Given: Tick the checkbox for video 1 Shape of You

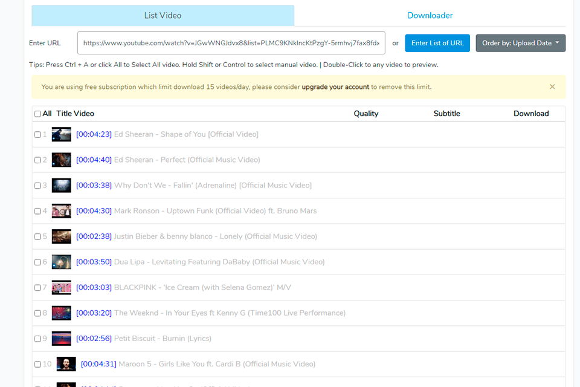Looking at the screenshot, I should [x=37, y=135].
